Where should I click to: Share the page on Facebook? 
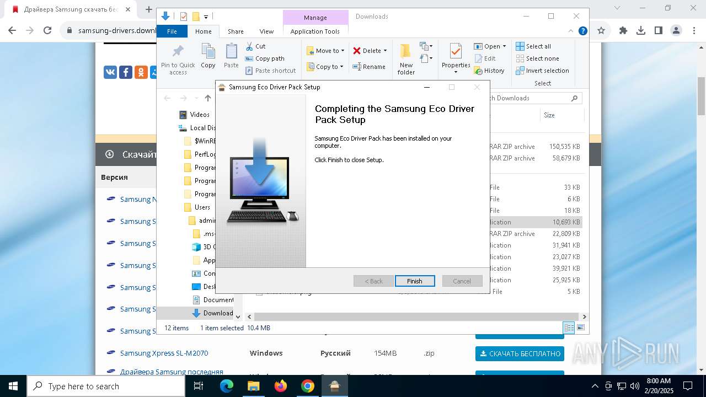[126, 72]
